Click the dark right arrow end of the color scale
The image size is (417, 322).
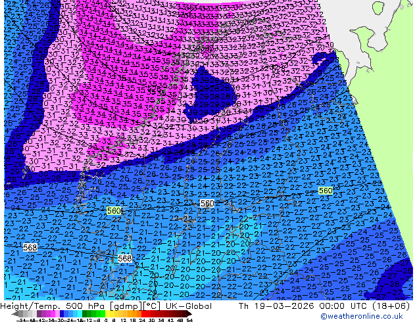pos(189,314)
